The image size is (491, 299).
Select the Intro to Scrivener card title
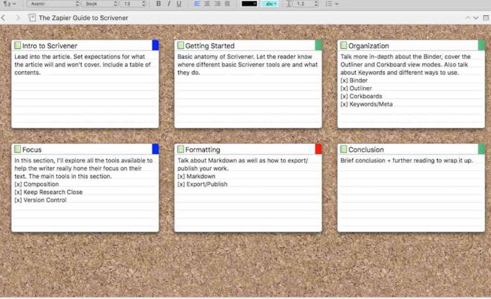tap(50, 46)
